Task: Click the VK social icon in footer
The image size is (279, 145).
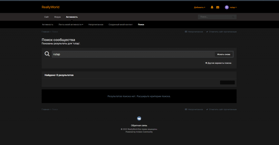Action: (139, 118)
